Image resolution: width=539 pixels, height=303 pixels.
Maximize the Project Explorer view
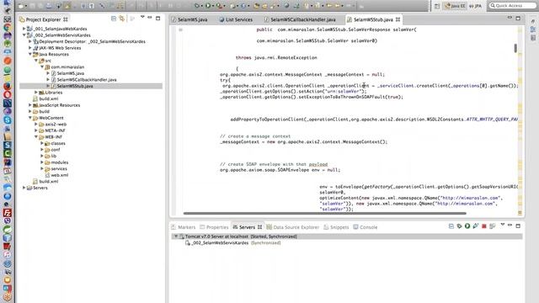click(157, 19)
